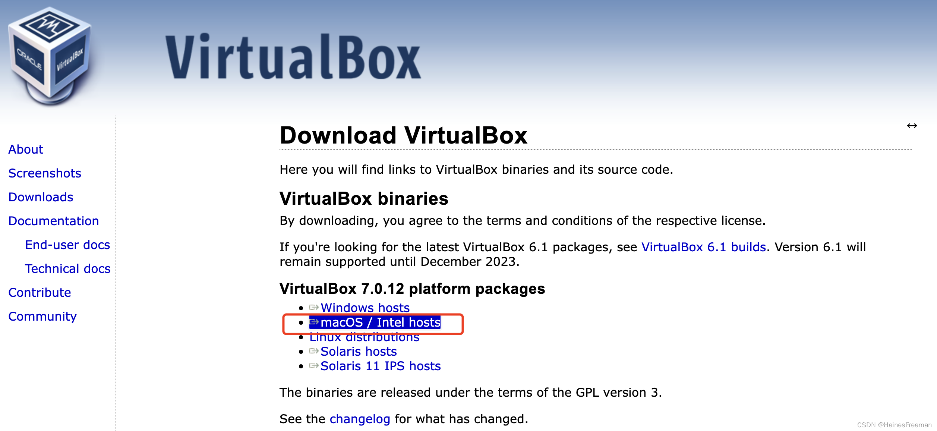Navigate to Screenshots in sidebar

(x=45, y=173)
